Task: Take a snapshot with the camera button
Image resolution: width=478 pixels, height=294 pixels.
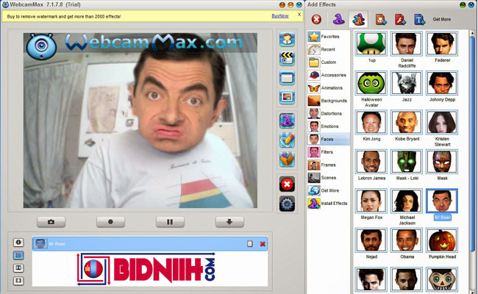Action: tap(51, 222)
